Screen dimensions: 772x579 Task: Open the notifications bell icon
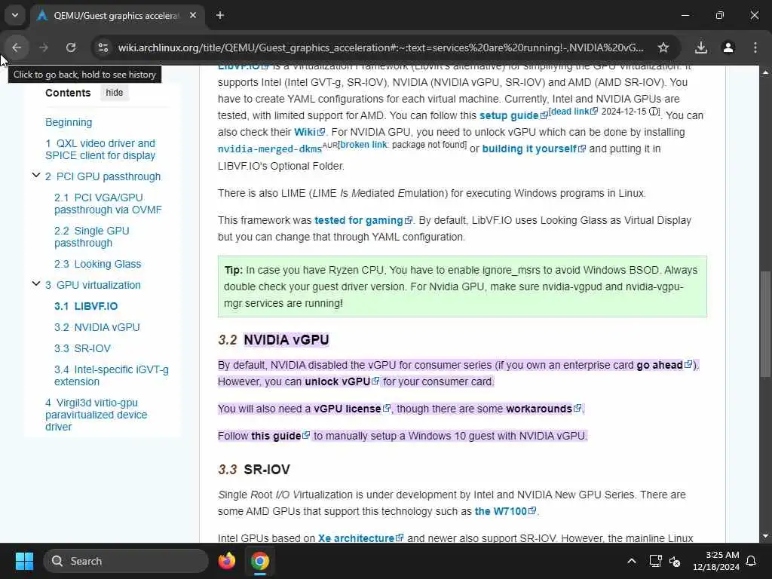pyautogui.click(x=752, y=561)
